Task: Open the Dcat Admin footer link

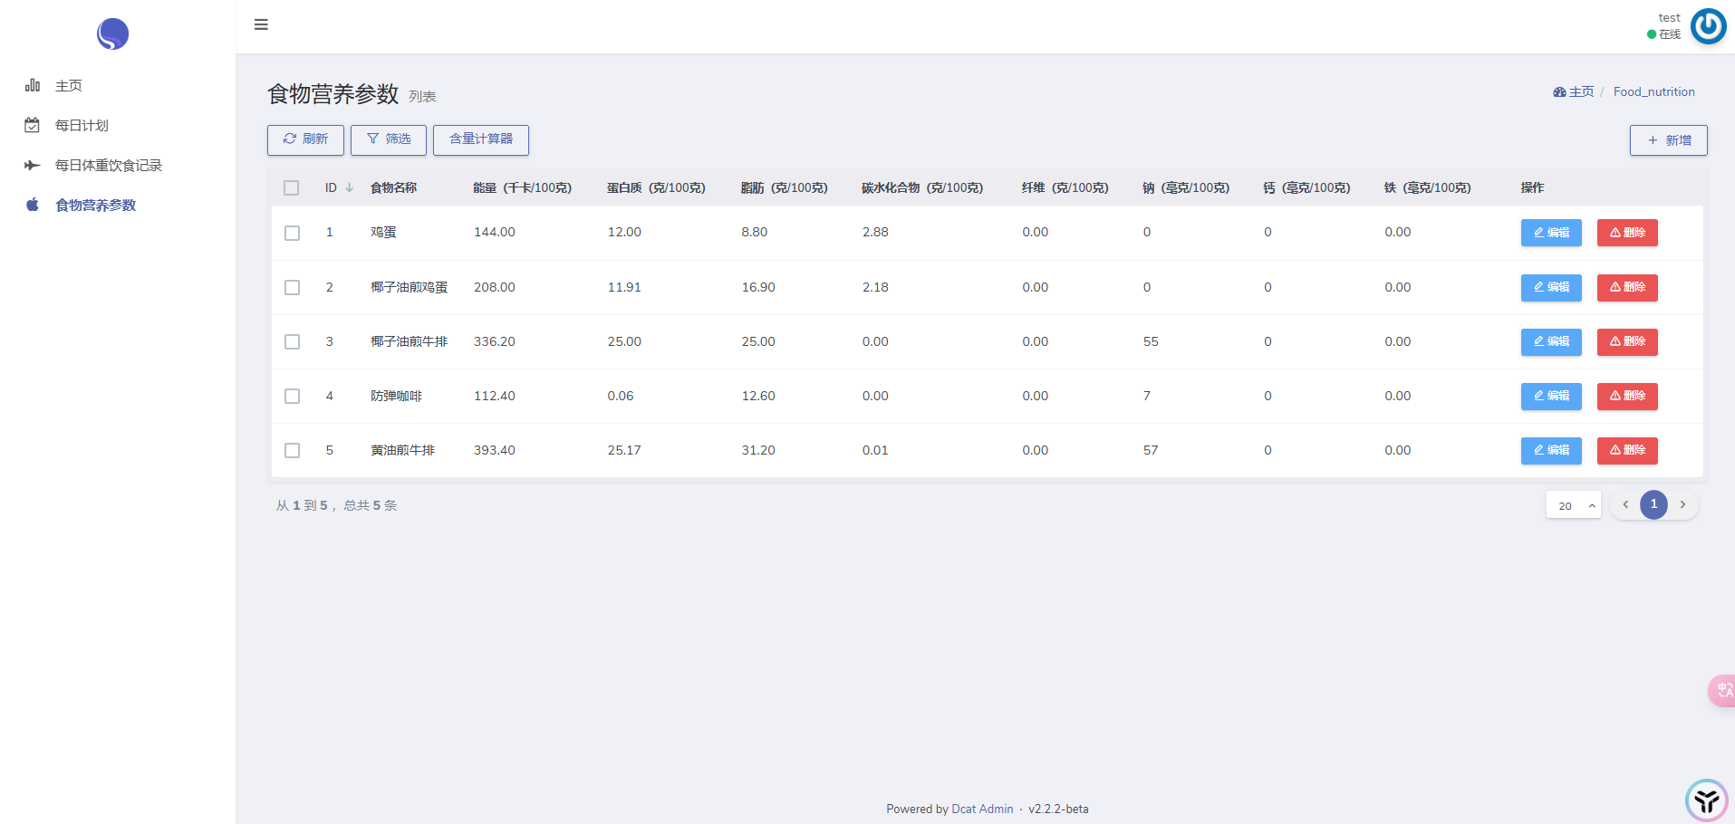Action: tap(982, 809)
